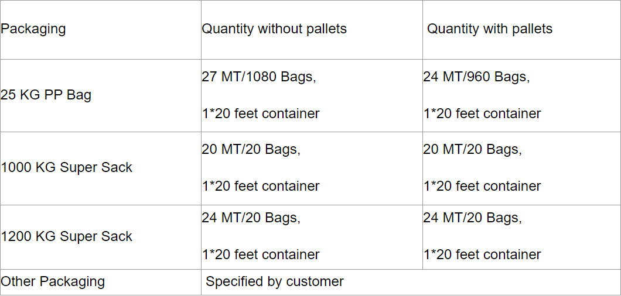Click 1000 KG row's with-pallets "1*20 feet container" line
Screen dimensions: 621x296
coord(482,187)
